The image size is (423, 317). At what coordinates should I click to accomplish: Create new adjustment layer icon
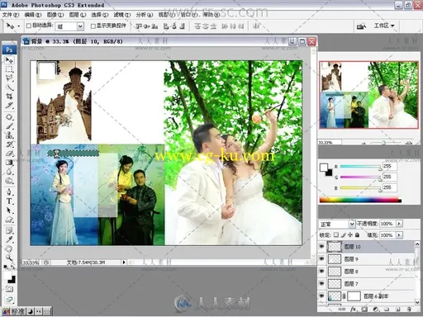coord(376,310)
